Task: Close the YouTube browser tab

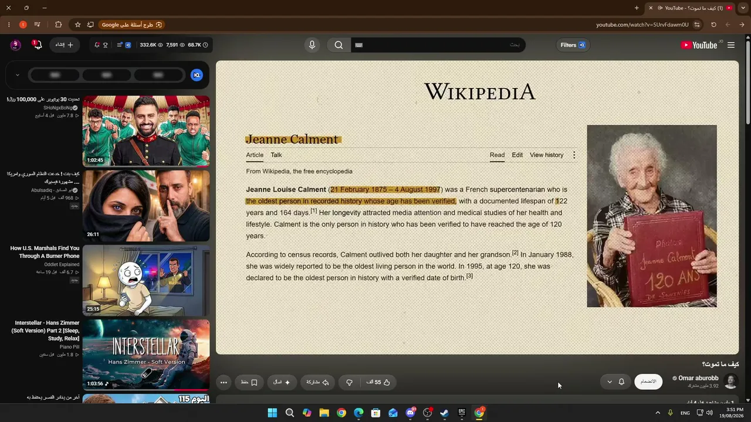Action: (x=650, y=8)
